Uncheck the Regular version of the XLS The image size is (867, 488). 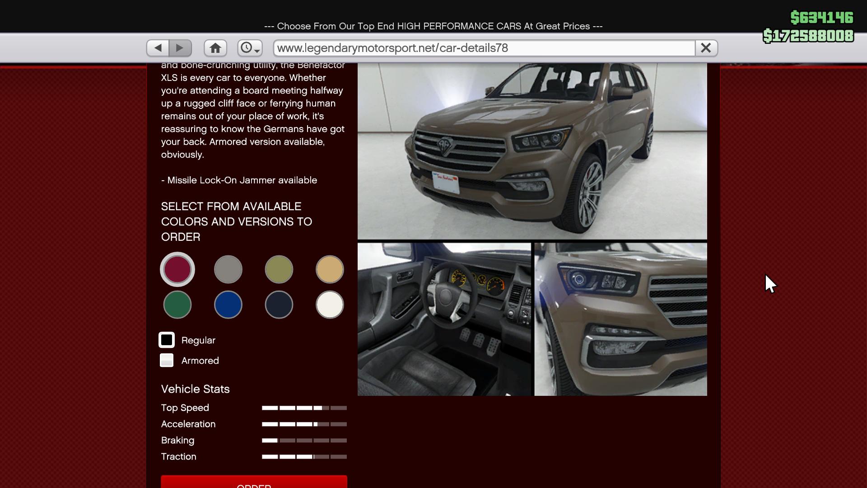(167, 340)
